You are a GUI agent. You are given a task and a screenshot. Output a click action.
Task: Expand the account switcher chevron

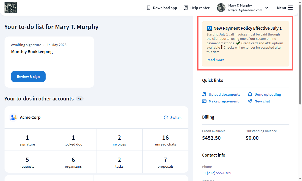pyautogui.click(x=267, y=8)
